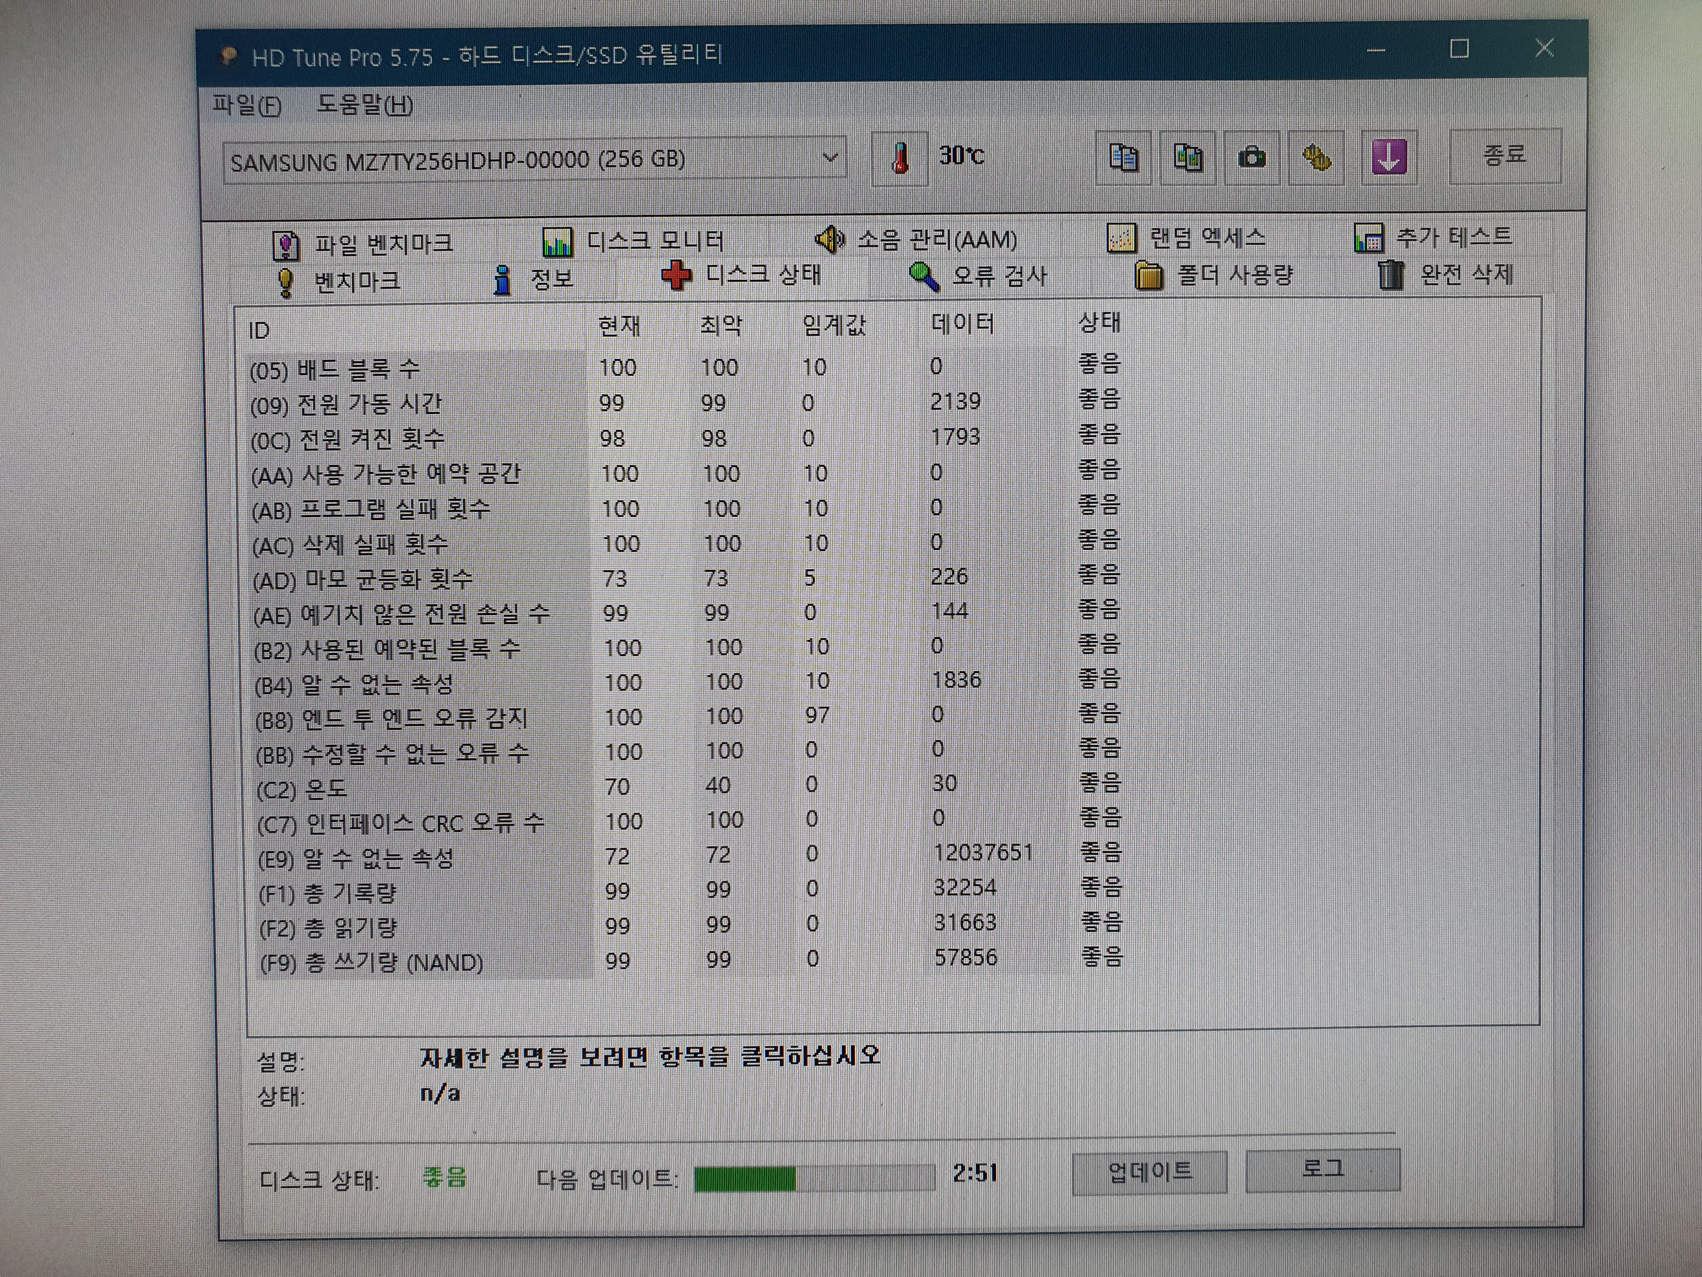
Task: Select the (B4) 알 수 없는 속성 row
Action: [x=688, y=682]
